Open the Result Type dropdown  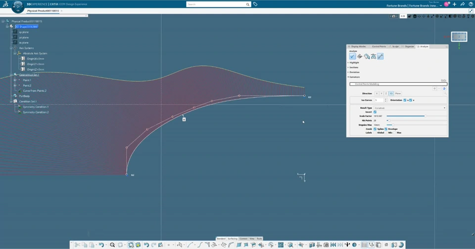coord(410,108)
